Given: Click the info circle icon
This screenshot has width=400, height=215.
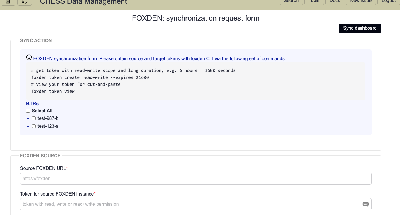Looking at the screenshot, I should (29, 58).
